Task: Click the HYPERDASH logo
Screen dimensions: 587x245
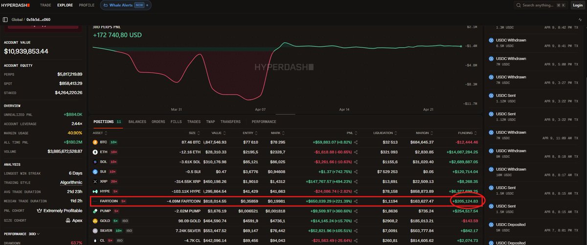Action: point(17,5)
